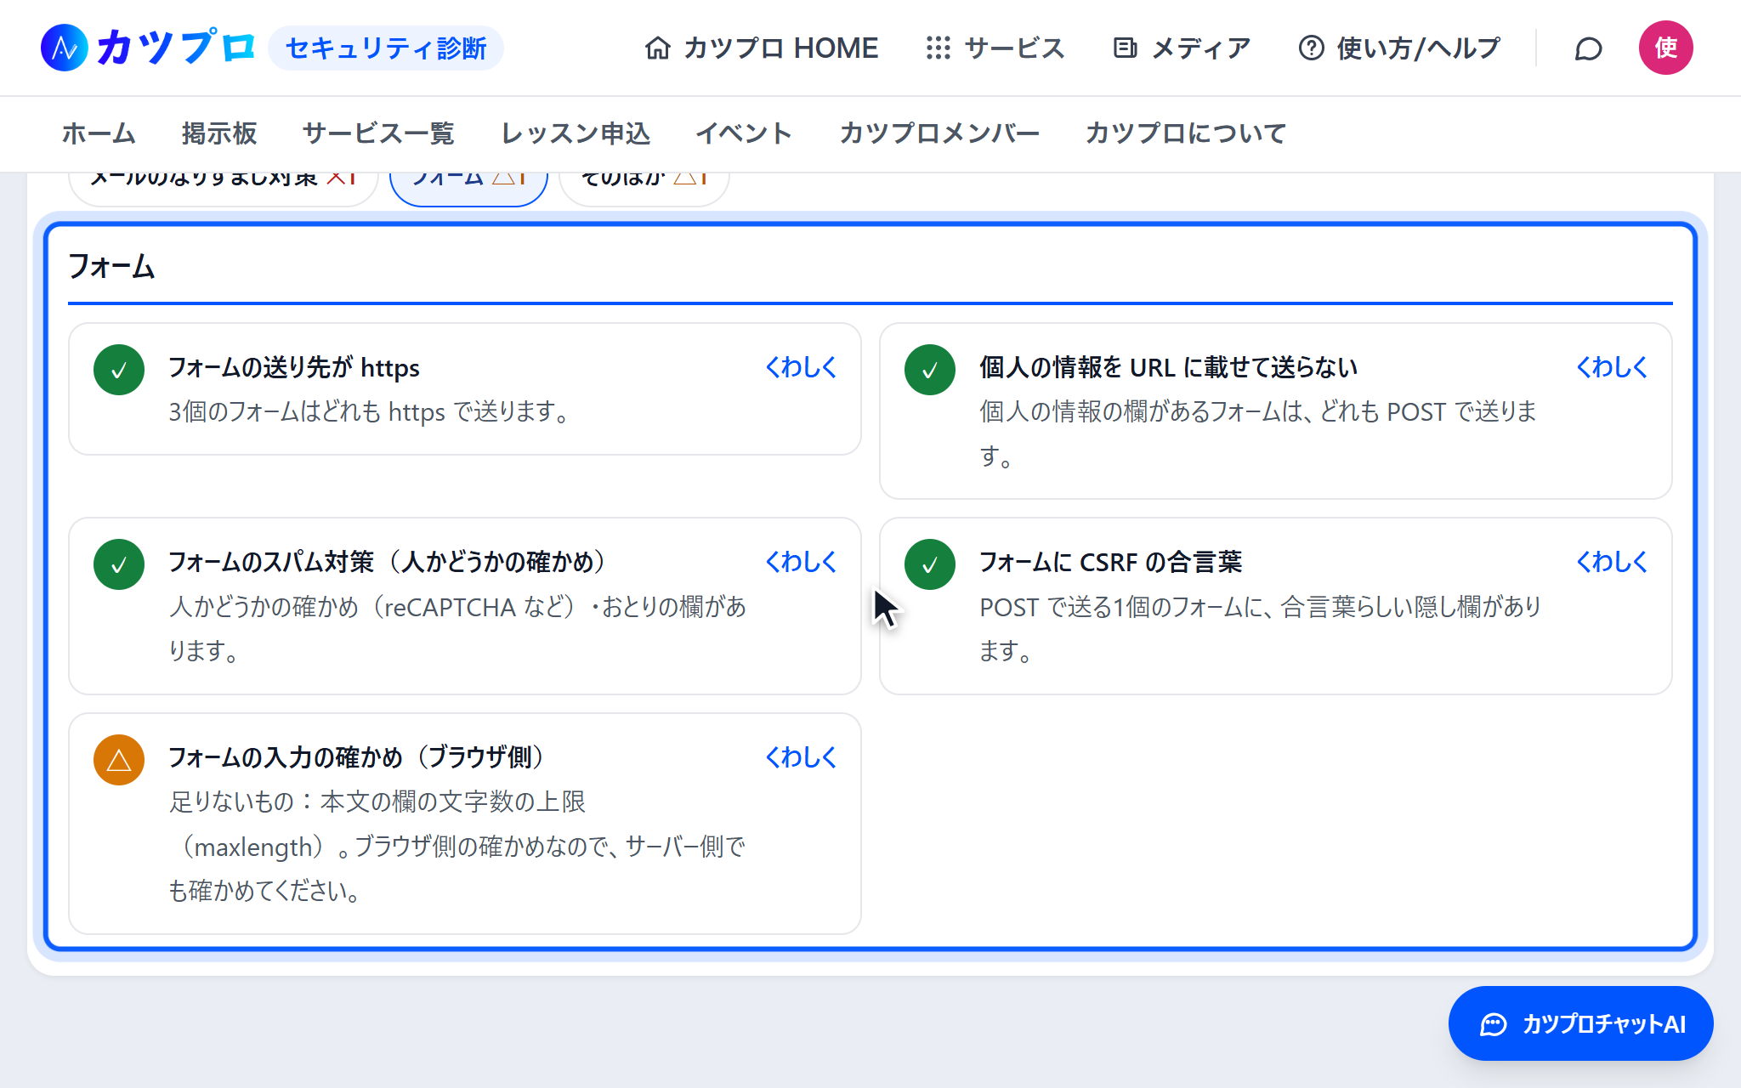This screenshot has width=1741, height=1088.
Task: Select the フォーム filter chip
Action: point(468,189)
